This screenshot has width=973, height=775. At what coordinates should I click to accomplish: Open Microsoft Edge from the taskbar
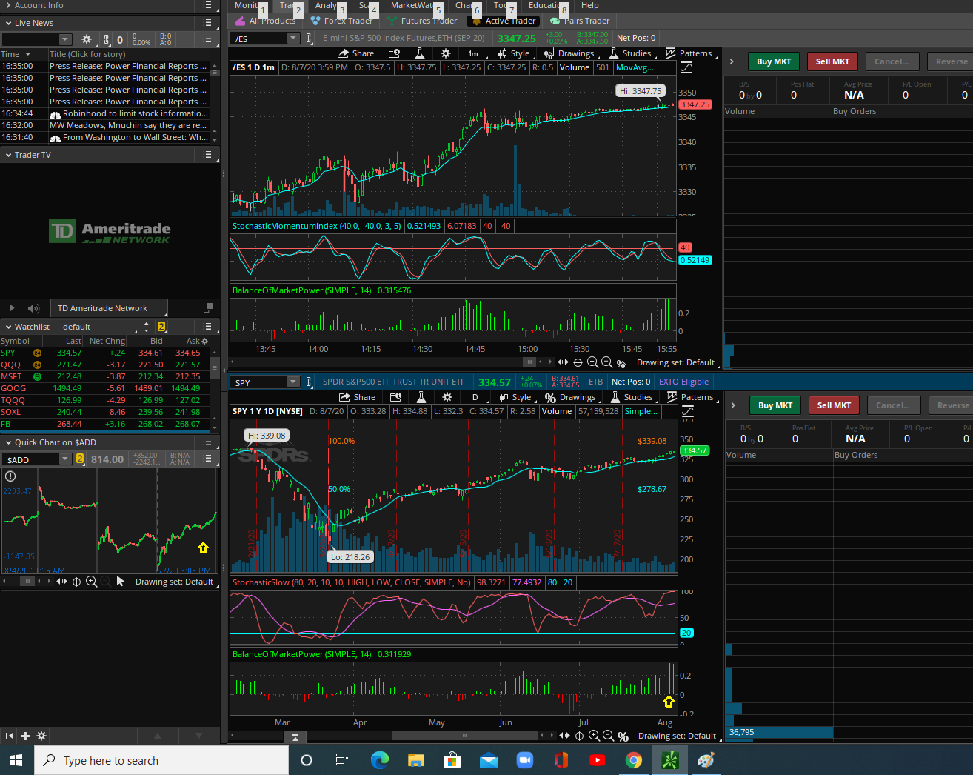380,760
